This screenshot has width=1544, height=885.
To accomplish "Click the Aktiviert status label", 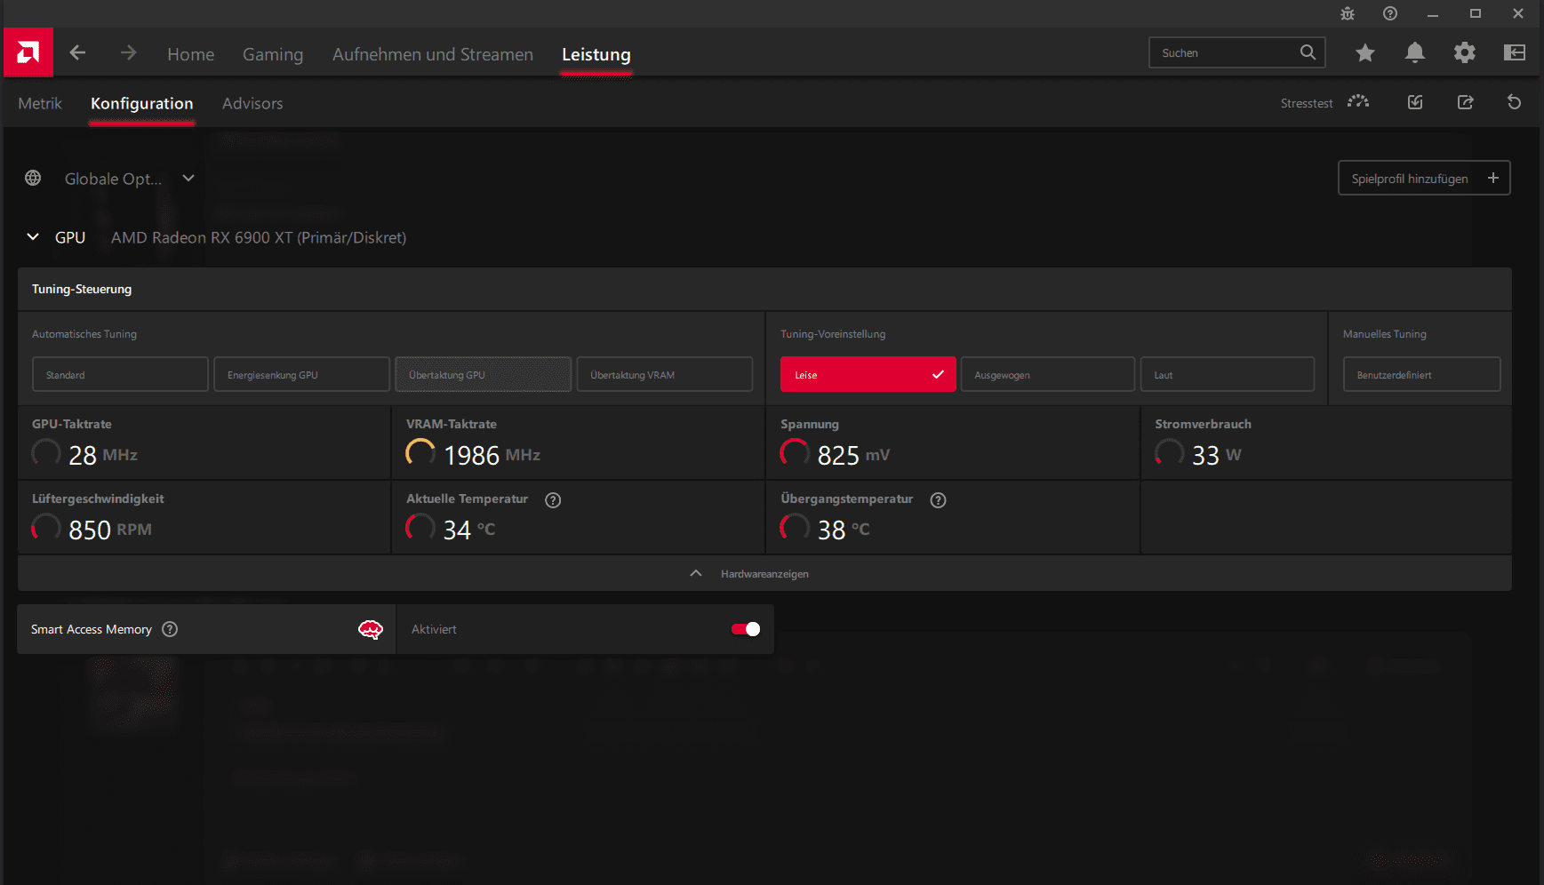I will pos(434,629).
